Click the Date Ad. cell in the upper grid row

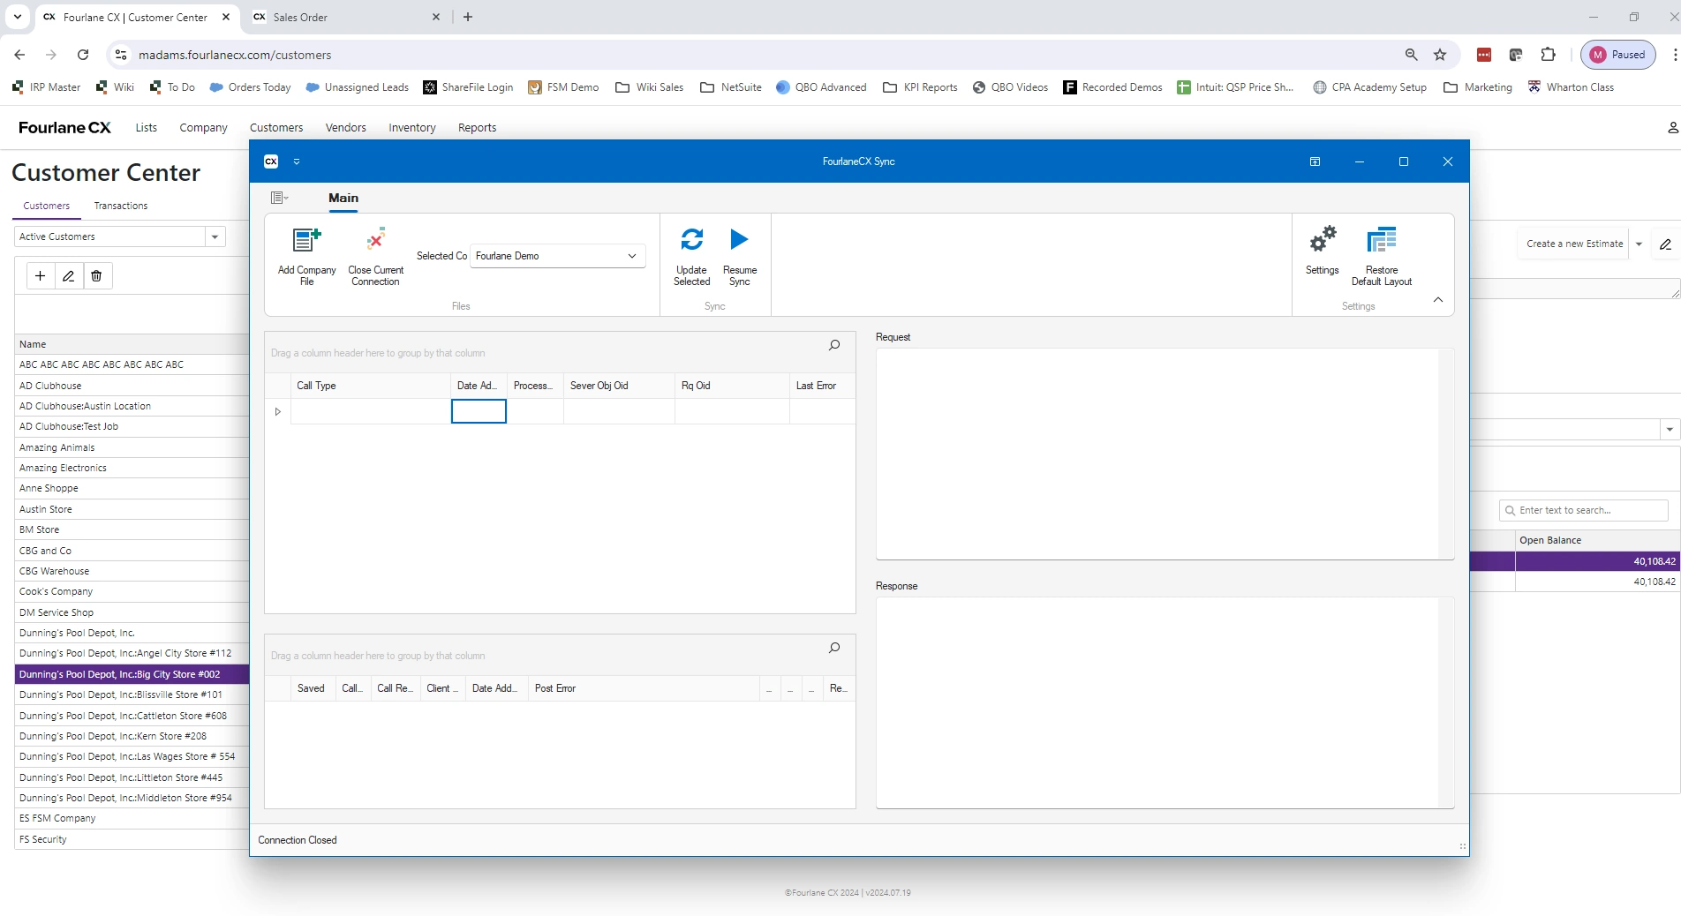coord(479,411)
